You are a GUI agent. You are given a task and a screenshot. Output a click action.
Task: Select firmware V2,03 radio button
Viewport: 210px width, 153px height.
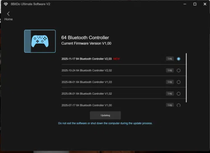pos(178,59)
